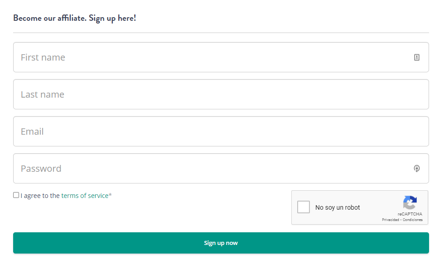Check the "No soy un robot" box

[304, 207]
